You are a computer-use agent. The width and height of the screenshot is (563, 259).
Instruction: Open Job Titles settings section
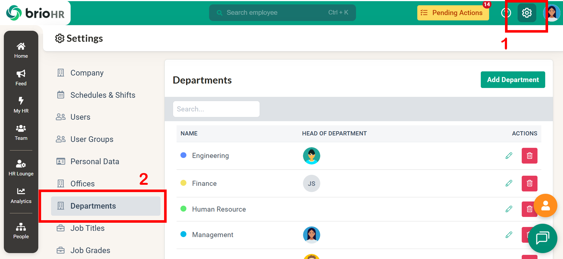(x=87, y=228)
